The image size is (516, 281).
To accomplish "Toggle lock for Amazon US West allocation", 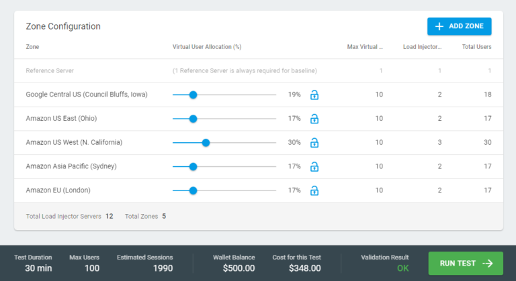I will (x=314, y=143).
